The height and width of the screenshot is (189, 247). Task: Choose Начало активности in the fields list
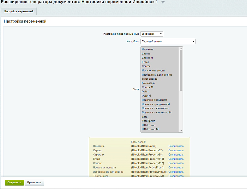[153, 71]
